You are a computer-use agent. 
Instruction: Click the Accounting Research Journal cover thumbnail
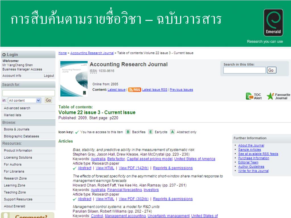point(74,79)
